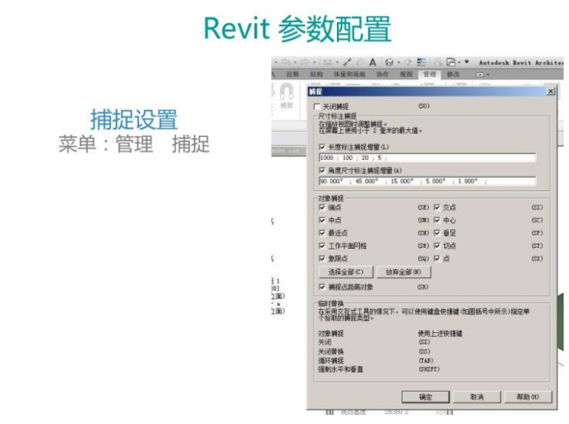
Task: Open the Redo history dropdown arrow
Action: click(x=314, y=63)
